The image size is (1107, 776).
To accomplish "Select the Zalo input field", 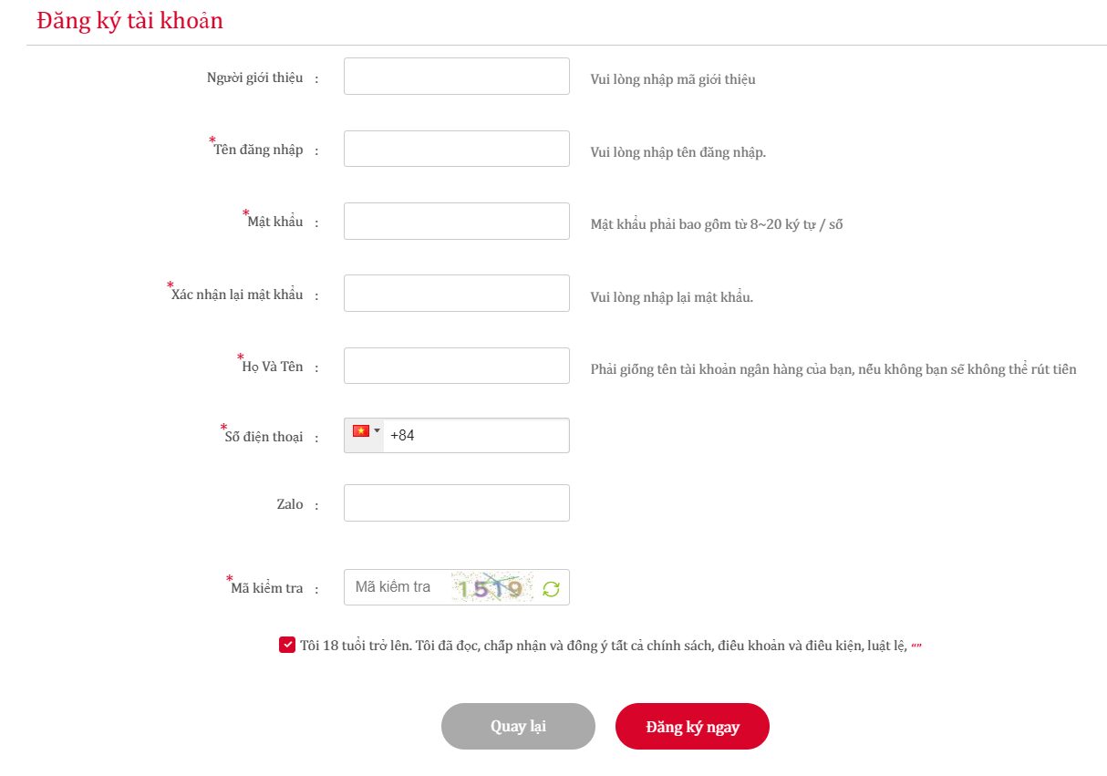I will click(x=456, y=503).
